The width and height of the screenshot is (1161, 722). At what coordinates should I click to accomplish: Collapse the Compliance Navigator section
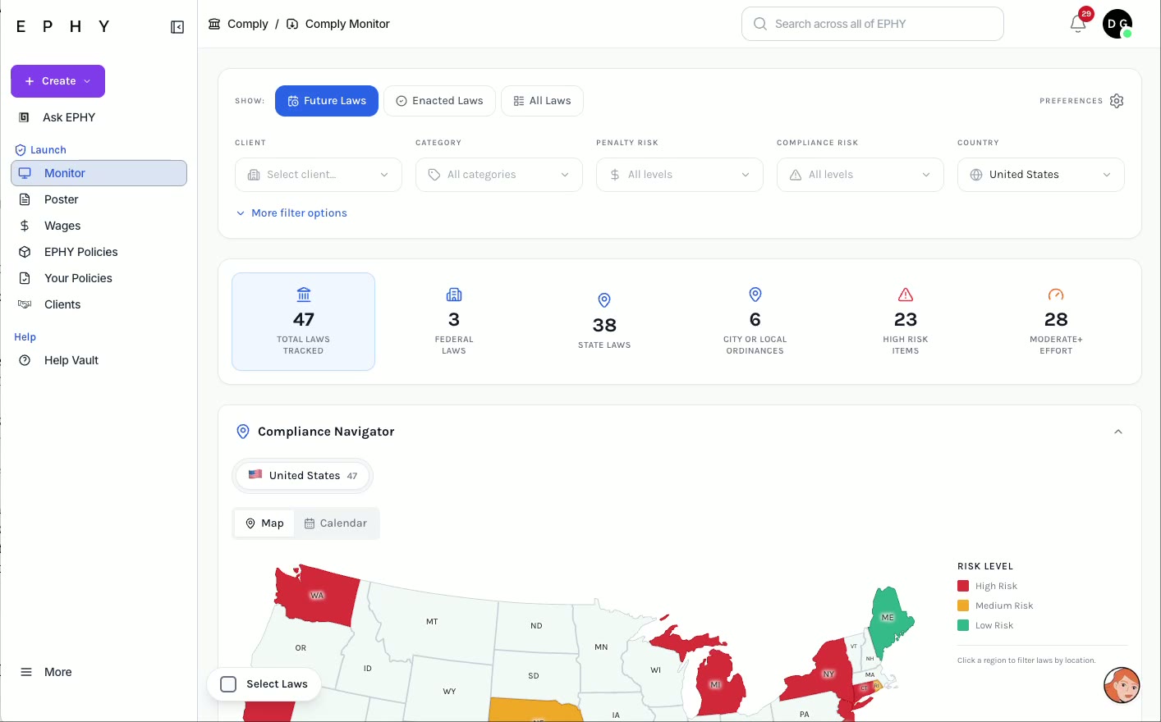[x=1118, y=432]
